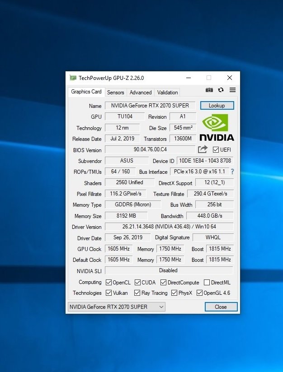The height and width of the screenshot is (372, 283).
Task: Click the Technology value 12 nm
Action: point(122,128)
